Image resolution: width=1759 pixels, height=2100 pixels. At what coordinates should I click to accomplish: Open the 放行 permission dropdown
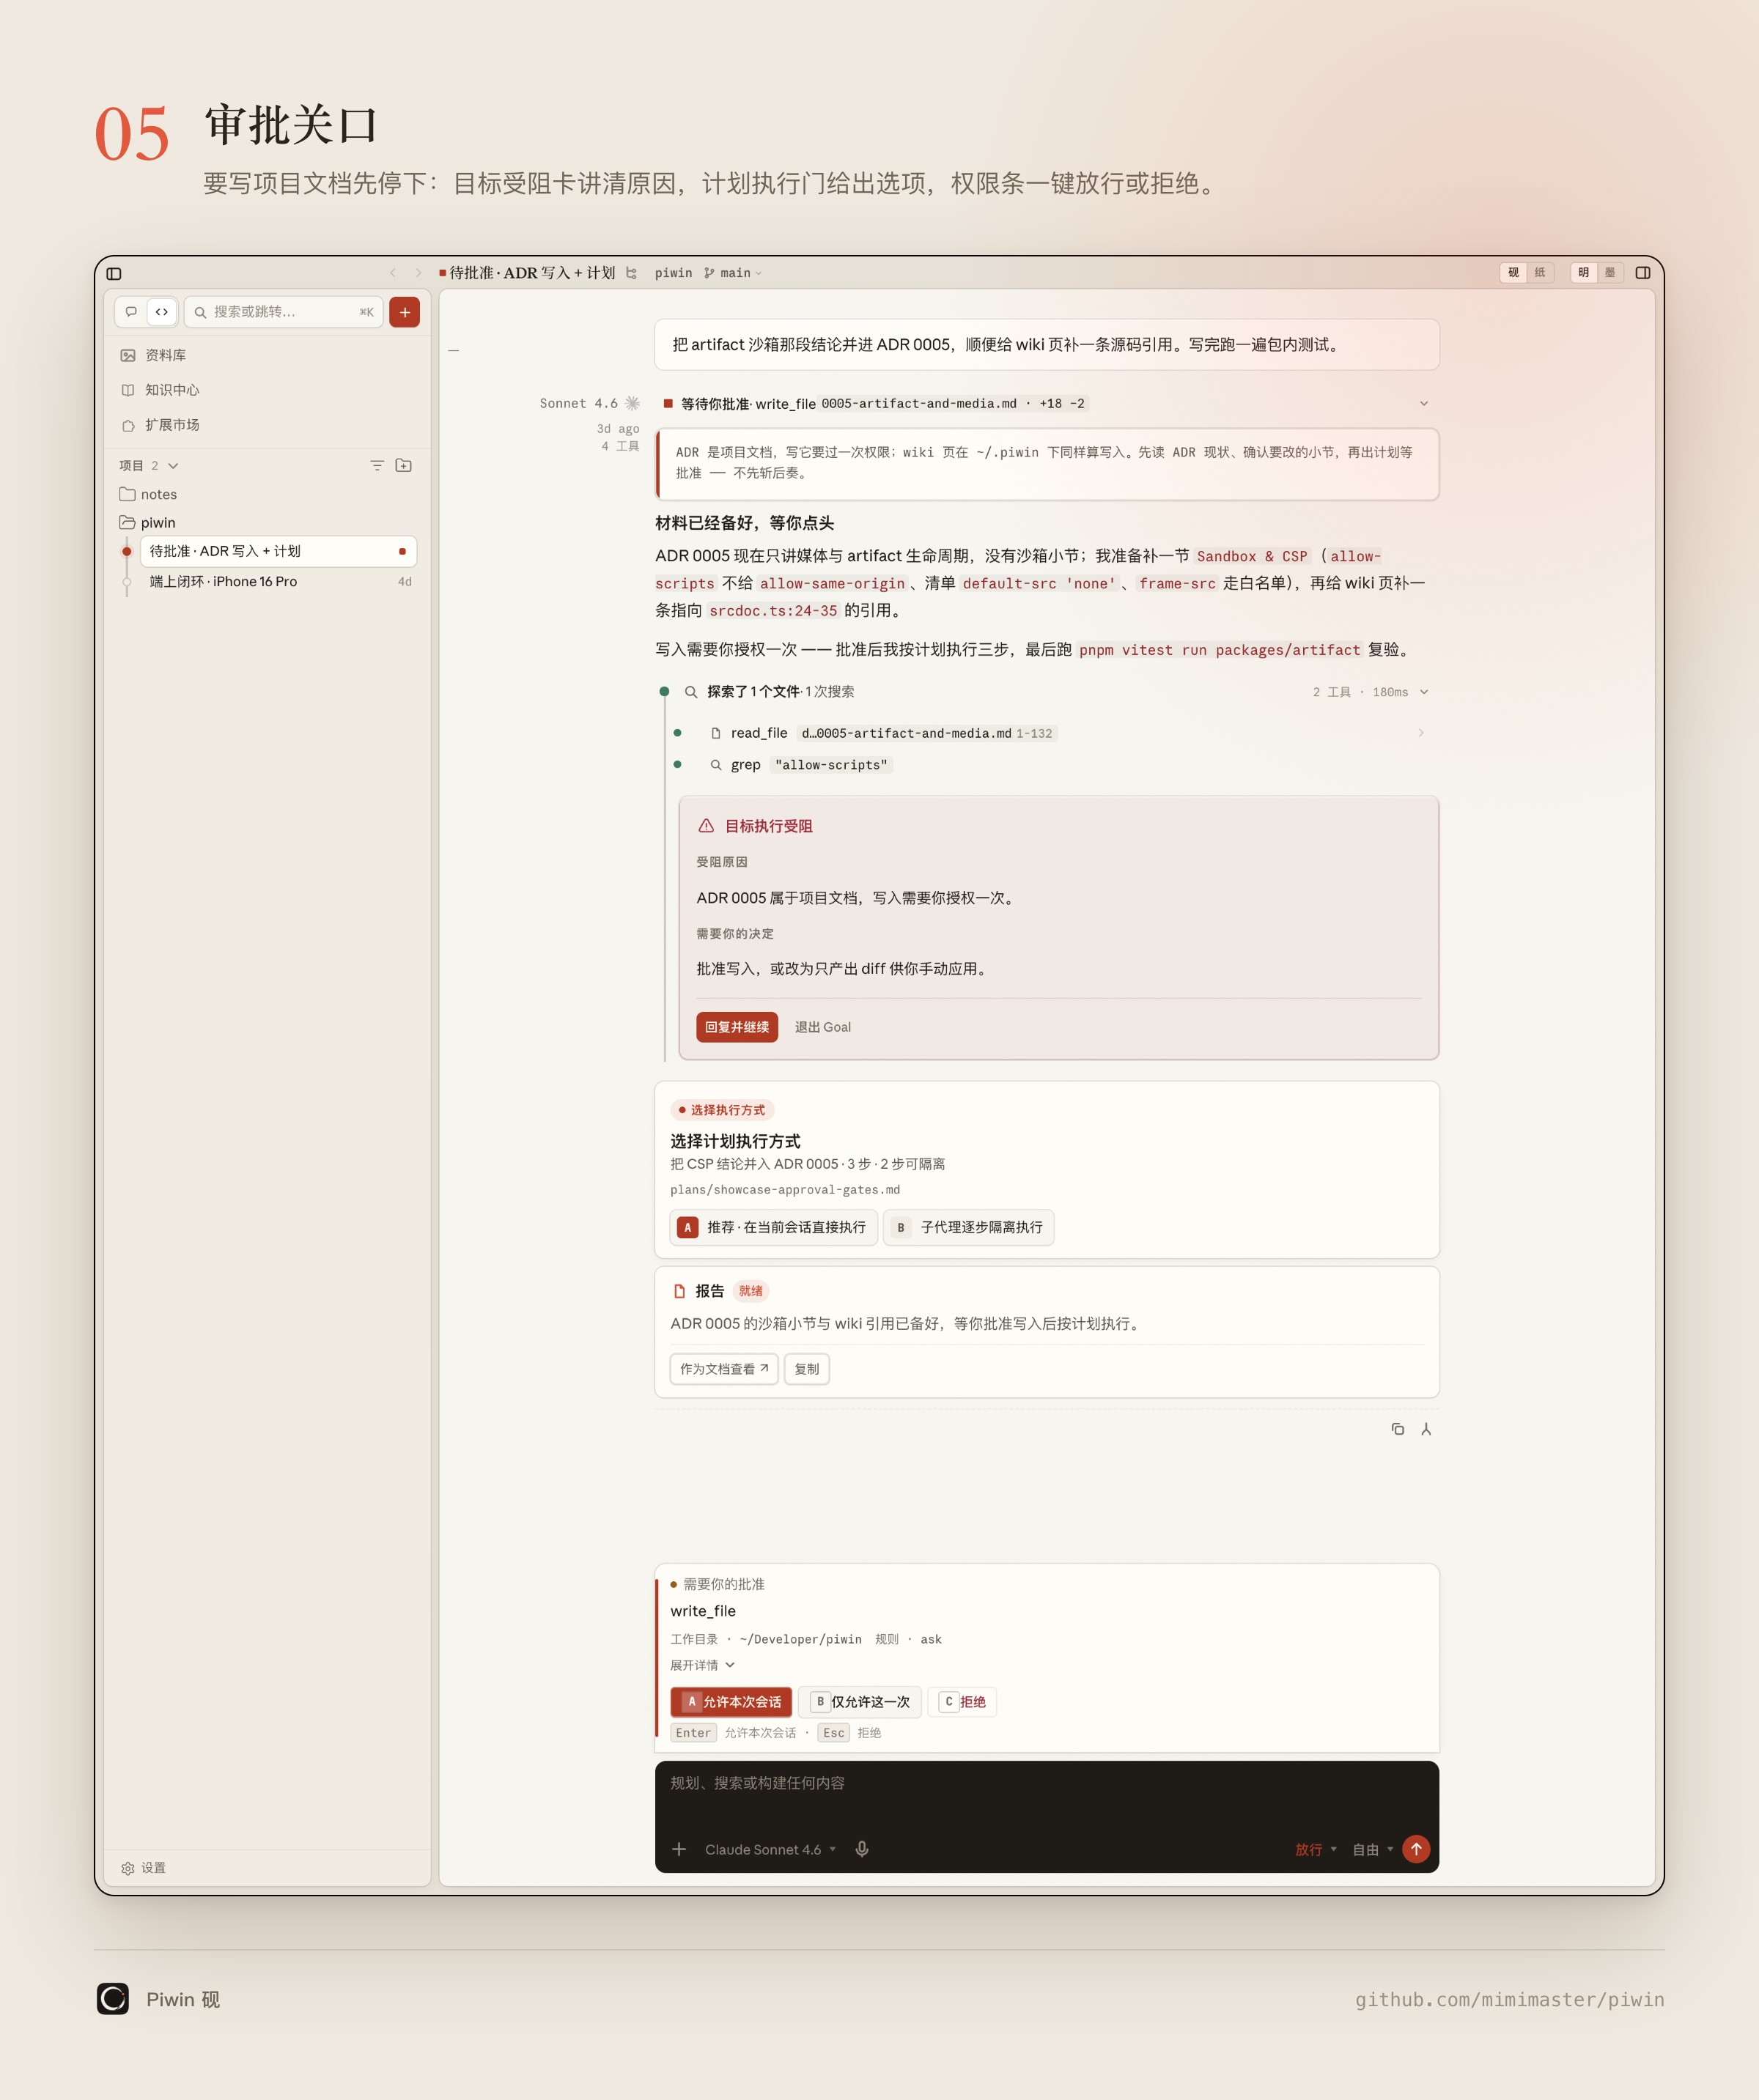coord(1315,1849)
